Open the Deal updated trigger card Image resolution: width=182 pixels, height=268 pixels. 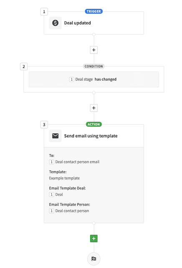(94, 23)
